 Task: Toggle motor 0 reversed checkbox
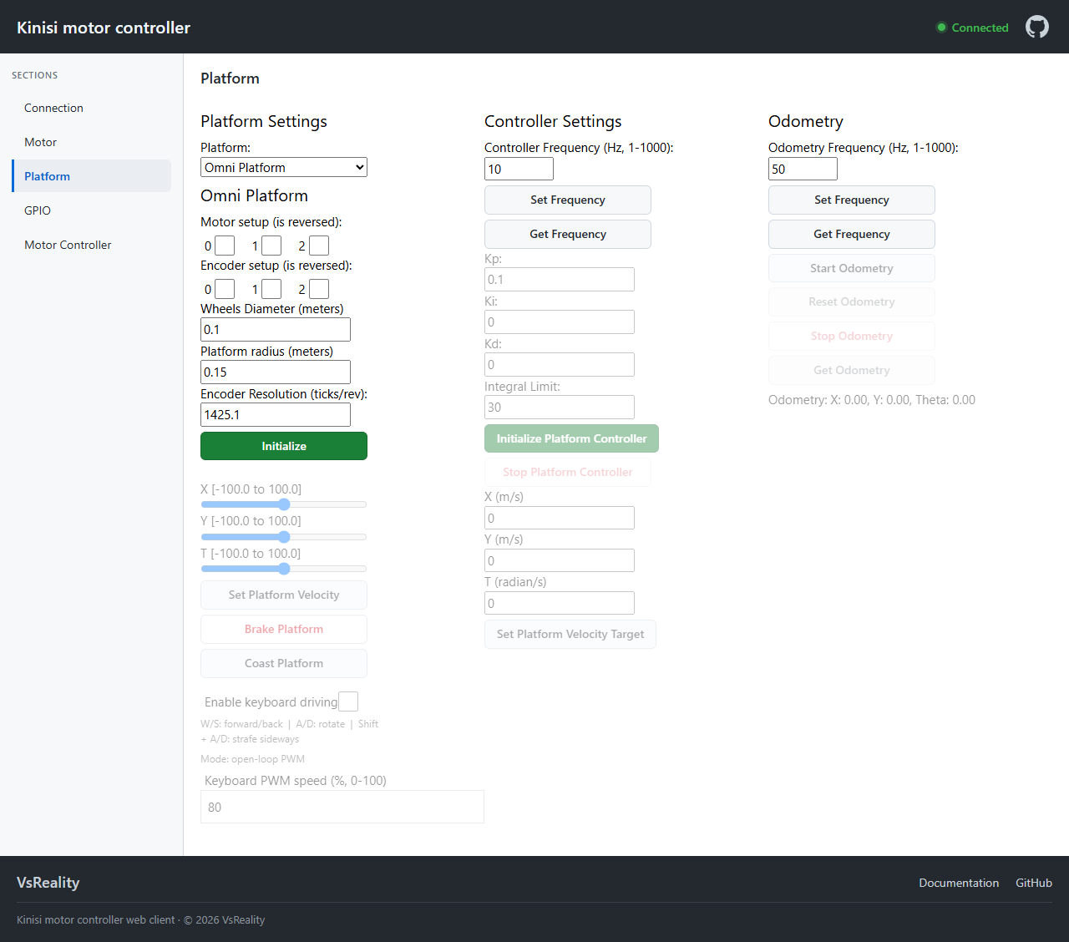tap(225, 246)
